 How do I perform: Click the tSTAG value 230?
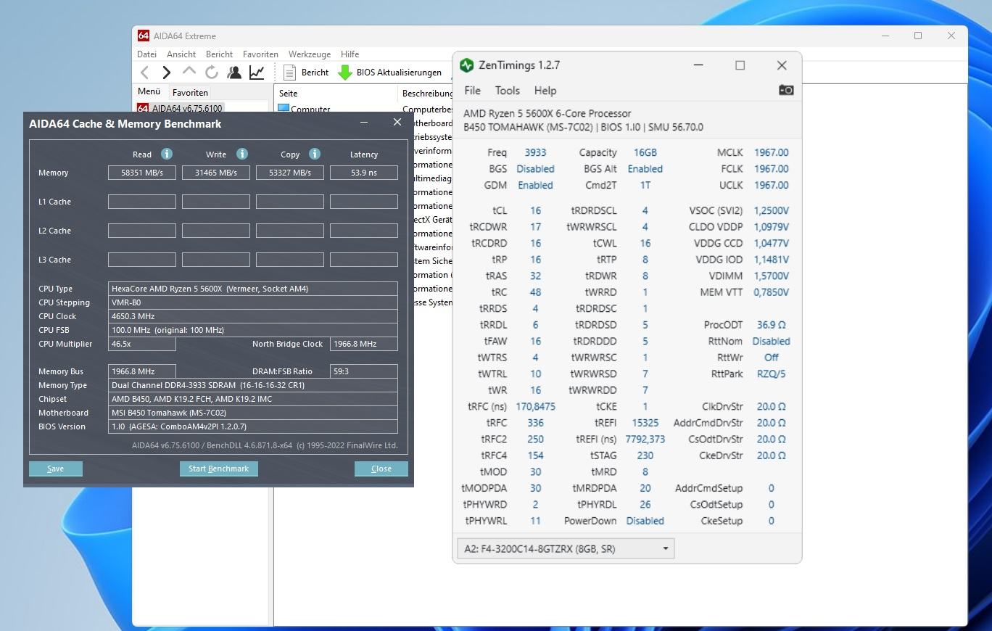point(645,455)
